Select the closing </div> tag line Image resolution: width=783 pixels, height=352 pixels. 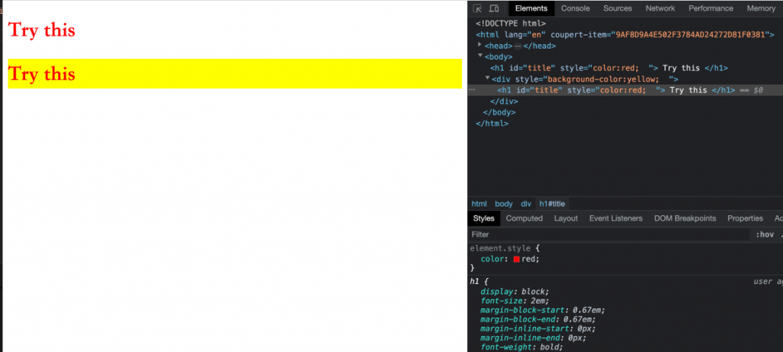504,102
